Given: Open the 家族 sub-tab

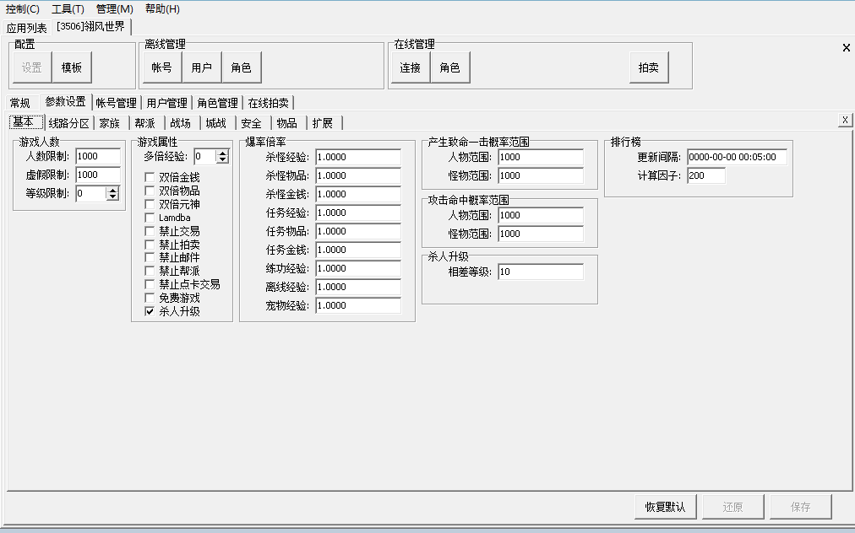Looking at the screenshot, I should point(110,123).
